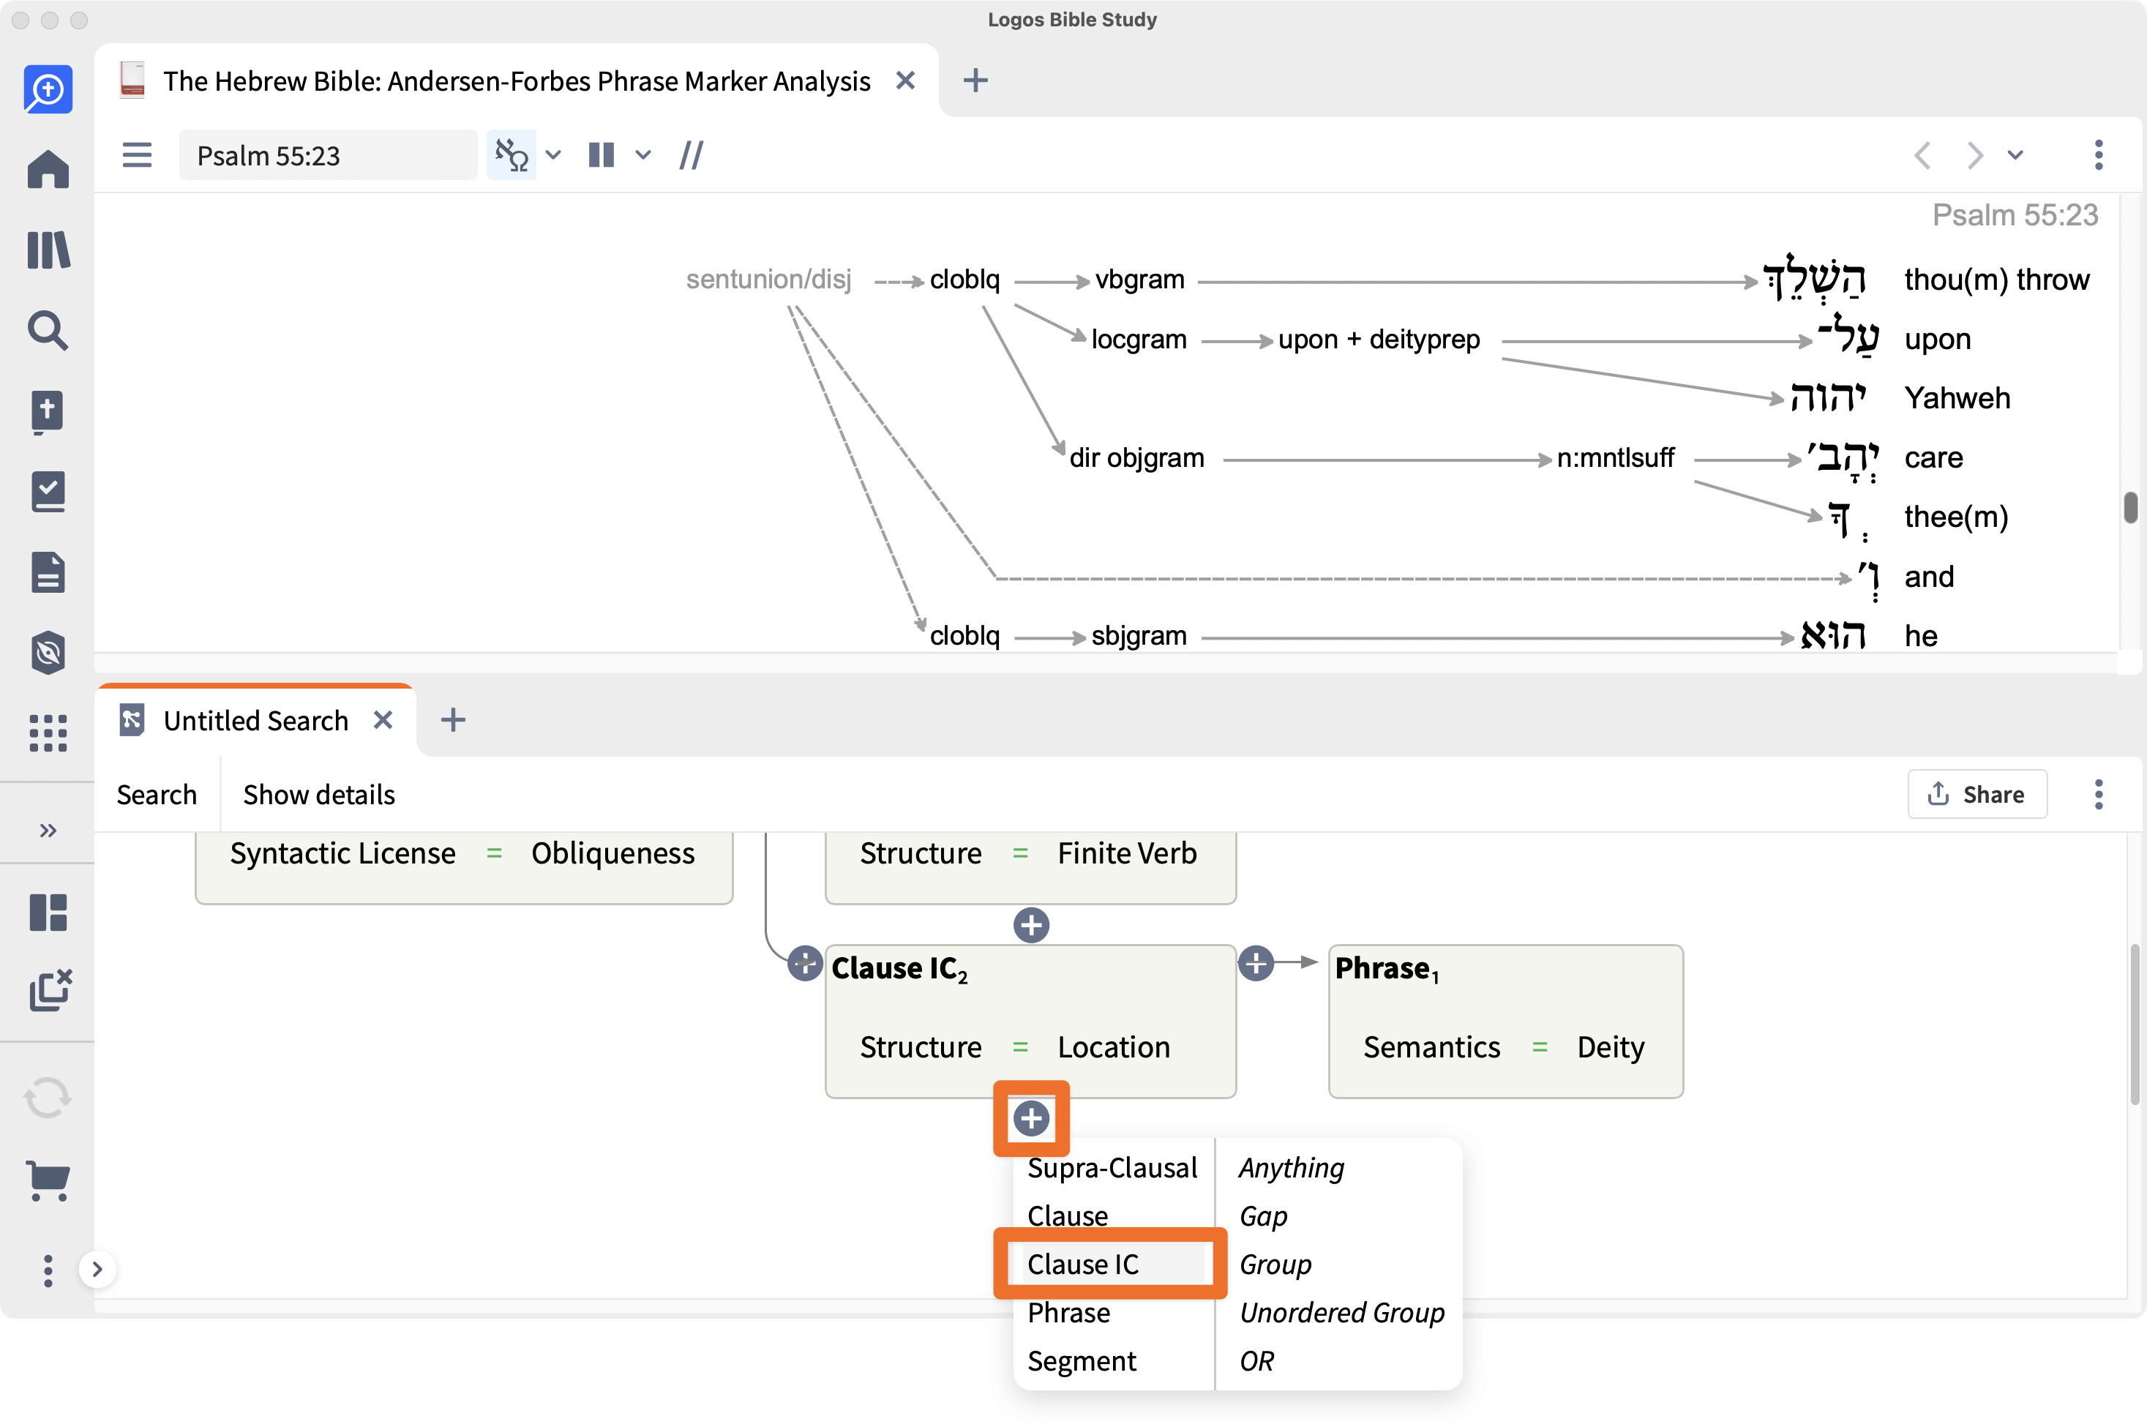2147x1427 pixels.
Task: Close the Hebrew Bible resource tab
Action: click(x=906, y=80)
